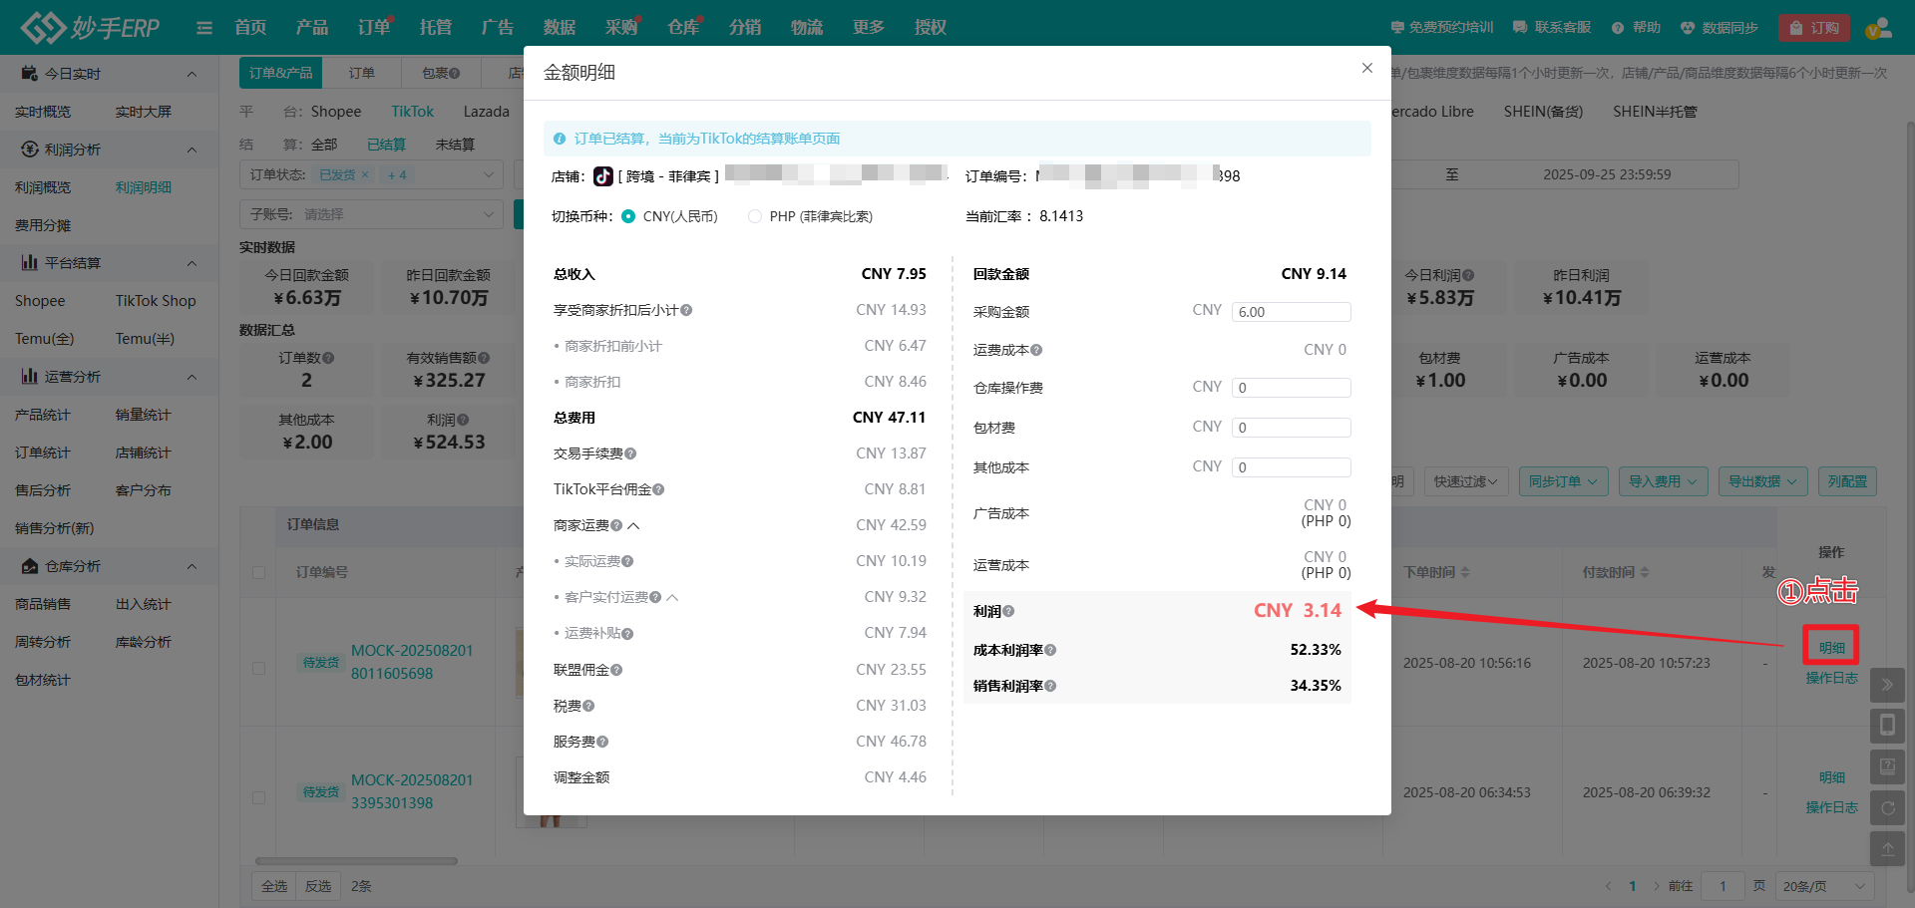Remove the 已发货 tag in 订单状态

pyautogui.click(x=365, y=174)
